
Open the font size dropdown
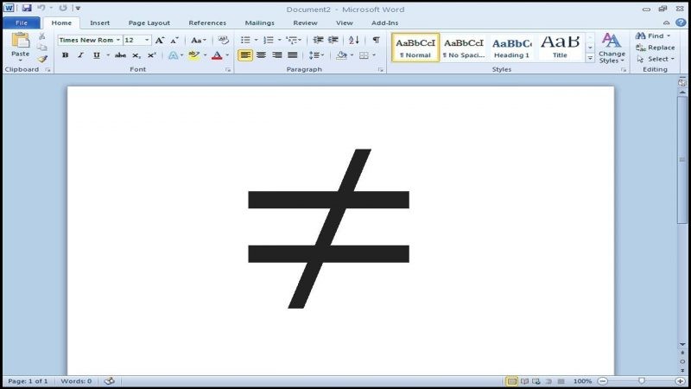(147, 40)
